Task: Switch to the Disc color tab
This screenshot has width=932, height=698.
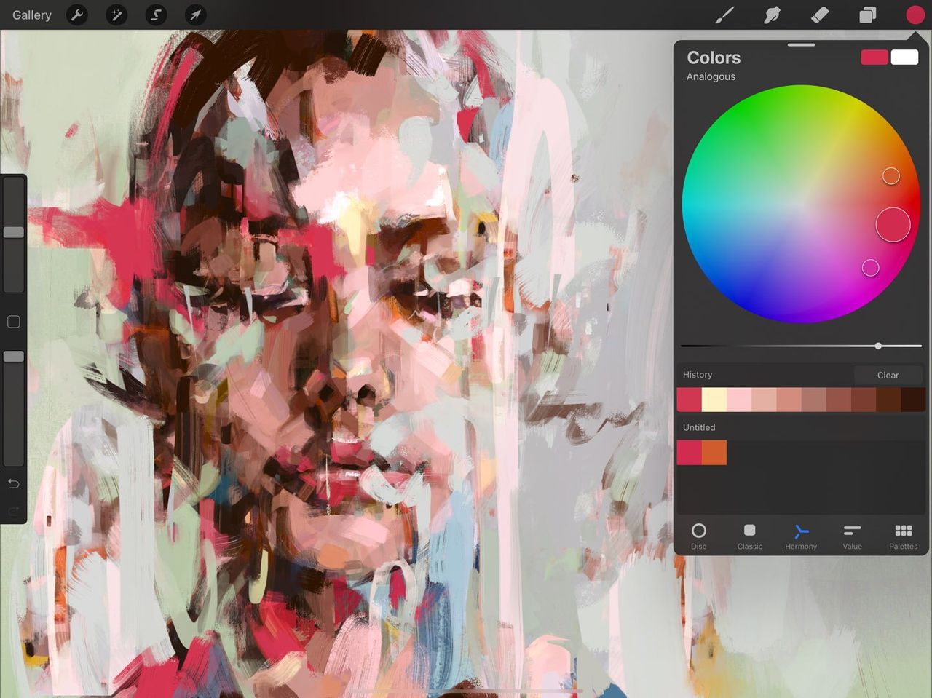Action: pyautogui.click(x=698, y=536)
